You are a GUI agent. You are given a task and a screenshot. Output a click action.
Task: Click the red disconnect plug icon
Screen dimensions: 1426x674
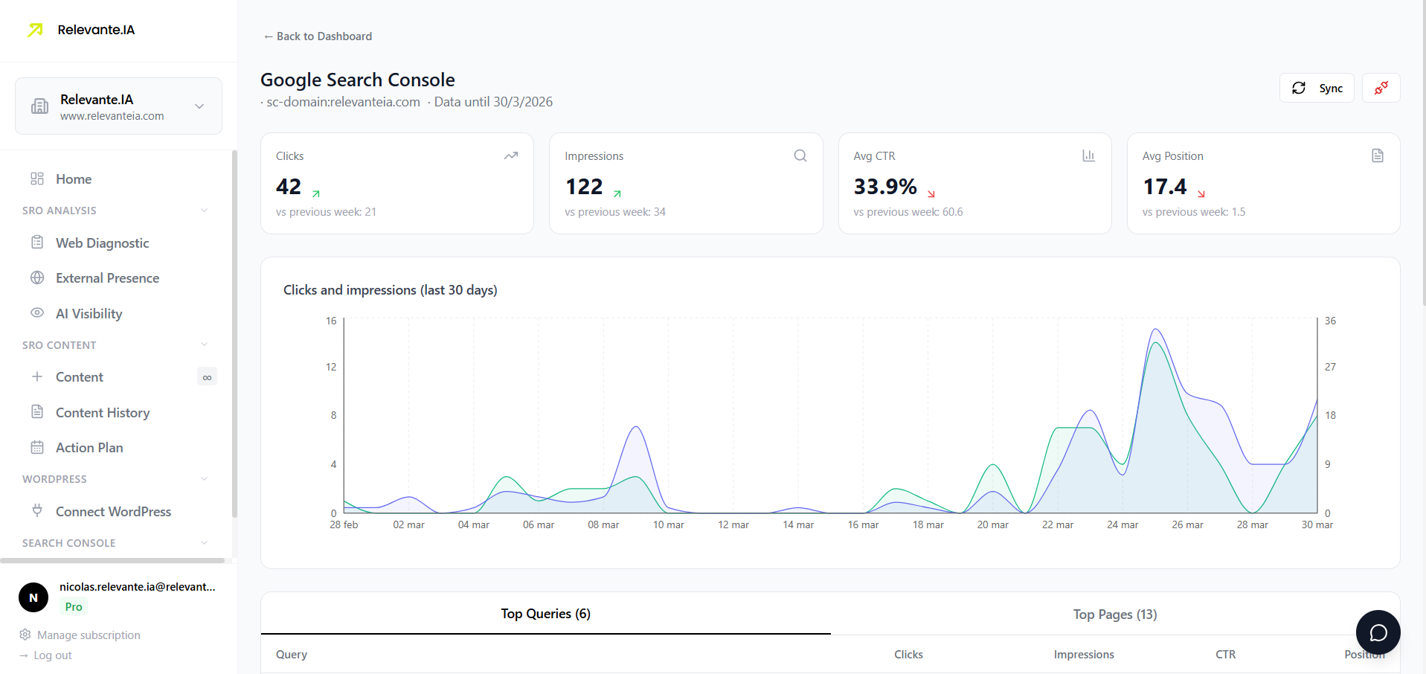tap(1381, 88)
